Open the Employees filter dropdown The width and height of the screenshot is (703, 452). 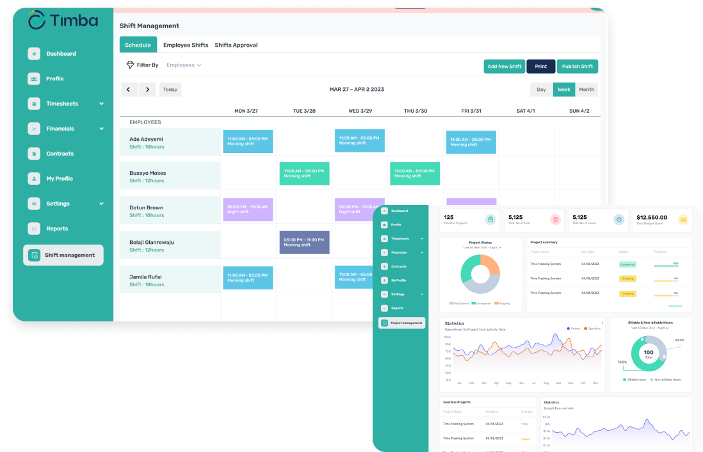point(184,65)
